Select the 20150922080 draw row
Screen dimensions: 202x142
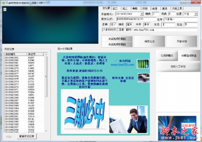24,66
